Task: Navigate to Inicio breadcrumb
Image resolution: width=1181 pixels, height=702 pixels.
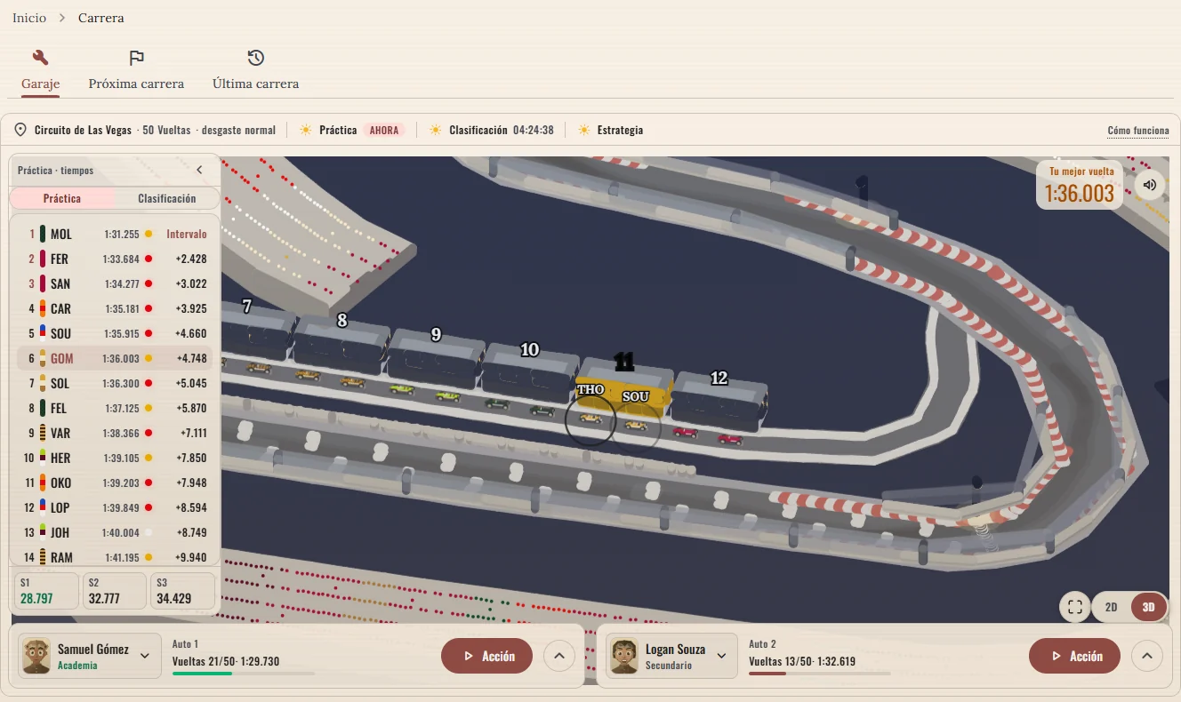Action: [29, 18]
